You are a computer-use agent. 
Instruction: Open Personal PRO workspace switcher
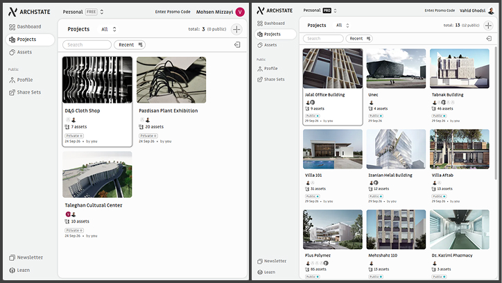320,10
